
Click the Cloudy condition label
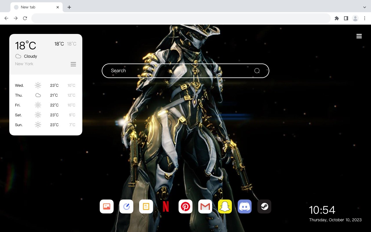[30, 56]
